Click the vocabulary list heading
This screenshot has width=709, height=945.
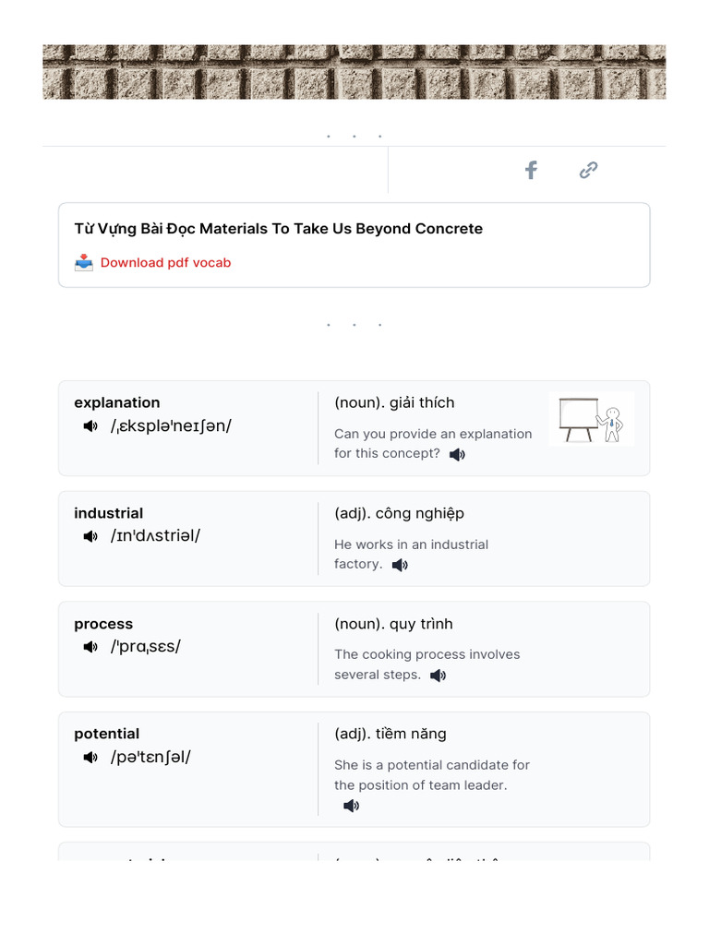278,229
